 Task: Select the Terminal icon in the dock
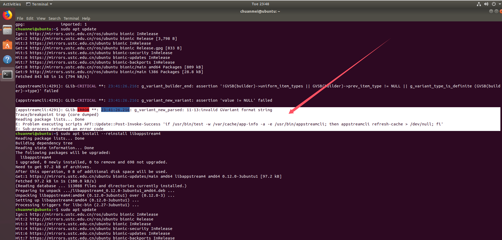click(x=7, y=74)
